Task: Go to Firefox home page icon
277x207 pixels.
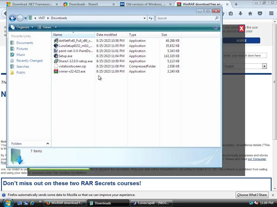Action: 250,13
